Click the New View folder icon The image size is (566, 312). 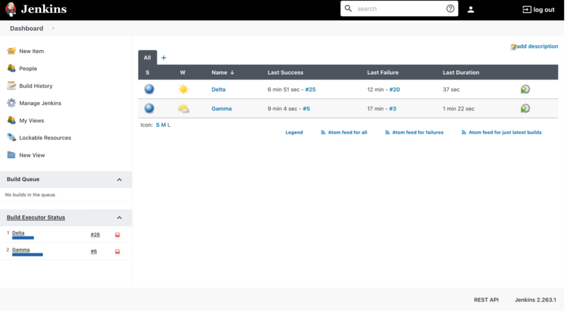(11, 155)
